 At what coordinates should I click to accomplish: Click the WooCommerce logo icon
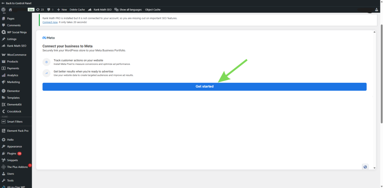pyautogui.click(x=3, y=55)
